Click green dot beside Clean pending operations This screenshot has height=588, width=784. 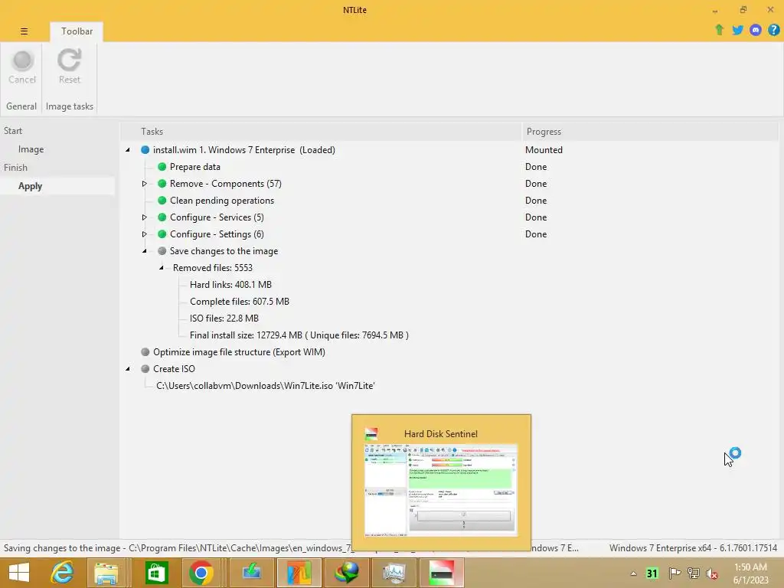click(162, 200)
